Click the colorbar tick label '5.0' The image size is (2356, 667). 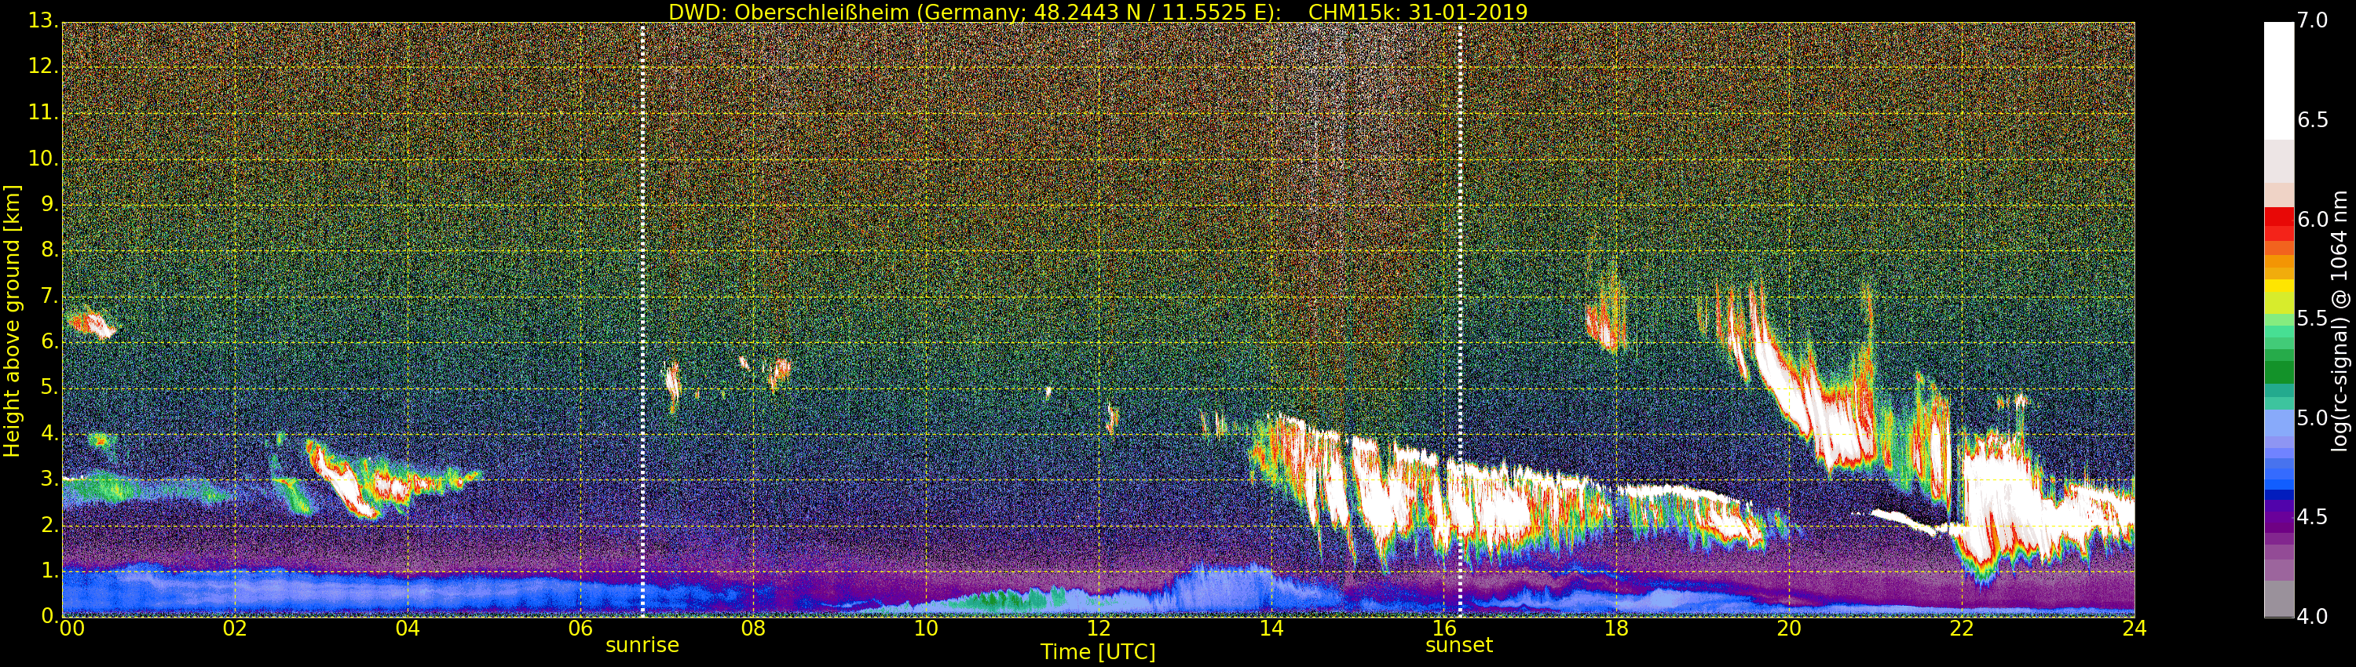2312,417
